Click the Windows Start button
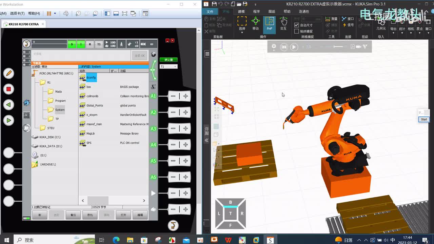Image resolution: width=434 pixels, height=244 pixels. (6, 240)
